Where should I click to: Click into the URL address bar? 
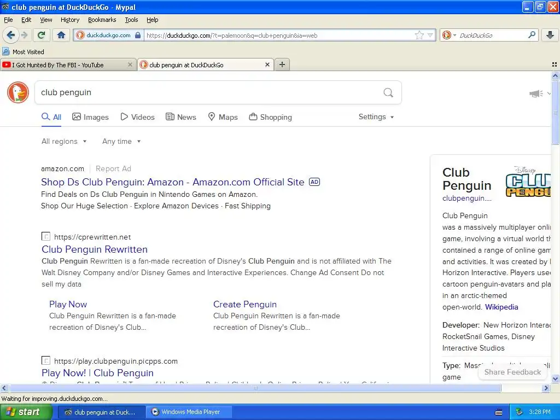[278, 36]
